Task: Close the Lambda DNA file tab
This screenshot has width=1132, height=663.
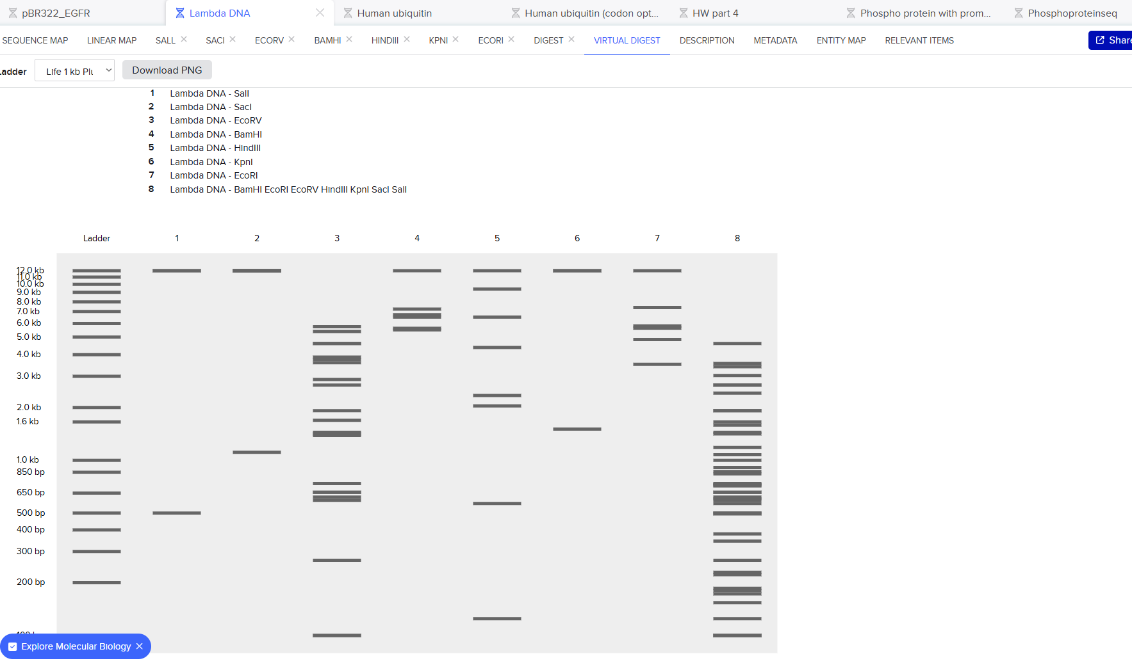Action: [x=320, y=13]
